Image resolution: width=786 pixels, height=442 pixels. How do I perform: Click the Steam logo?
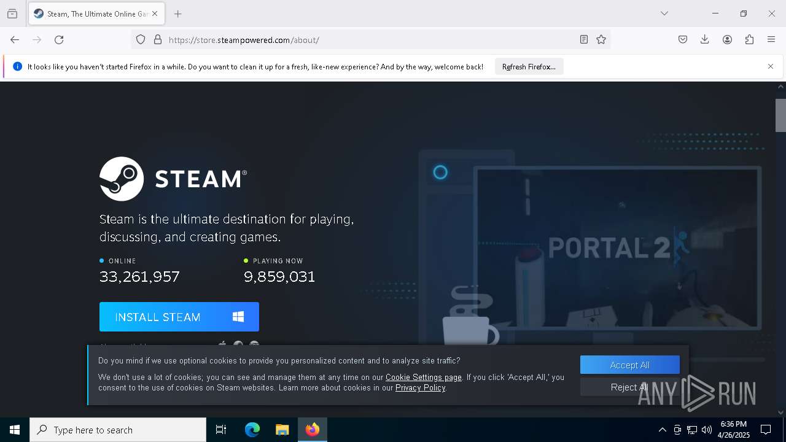click(x=173, y=179)
